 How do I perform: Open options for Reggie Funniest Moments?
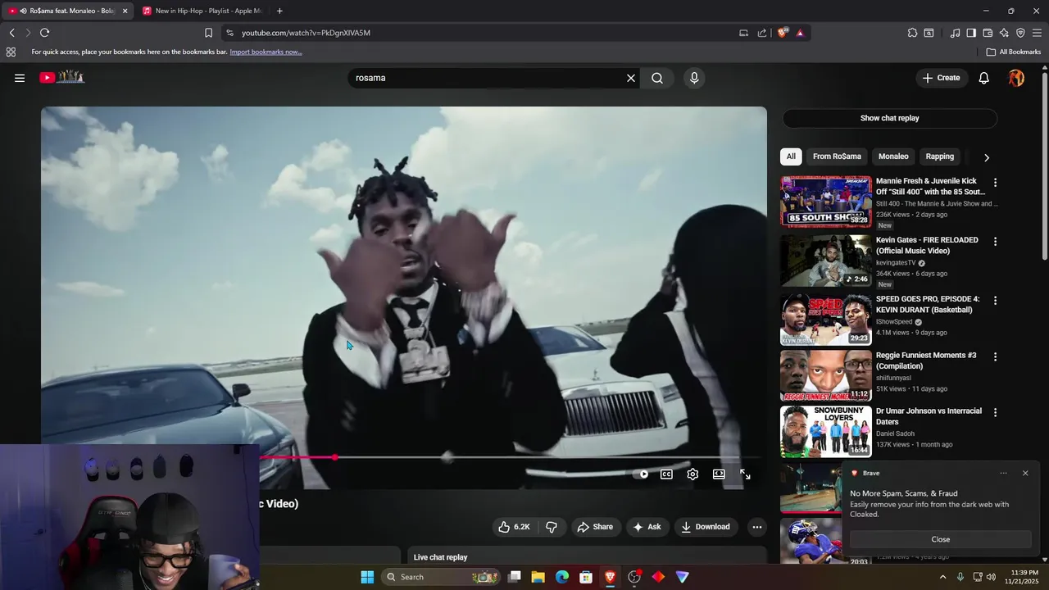click(995, 357)
